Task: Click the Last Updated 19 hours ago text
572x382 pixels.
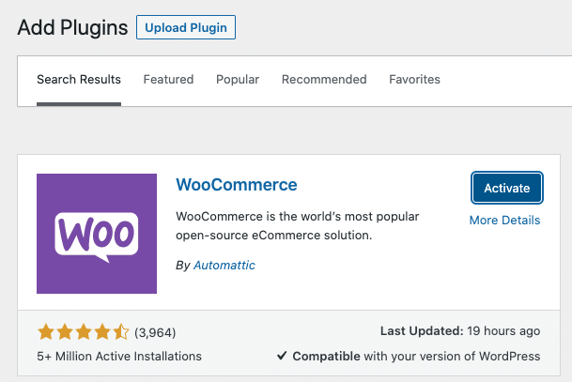Action: tap(460, 331)
